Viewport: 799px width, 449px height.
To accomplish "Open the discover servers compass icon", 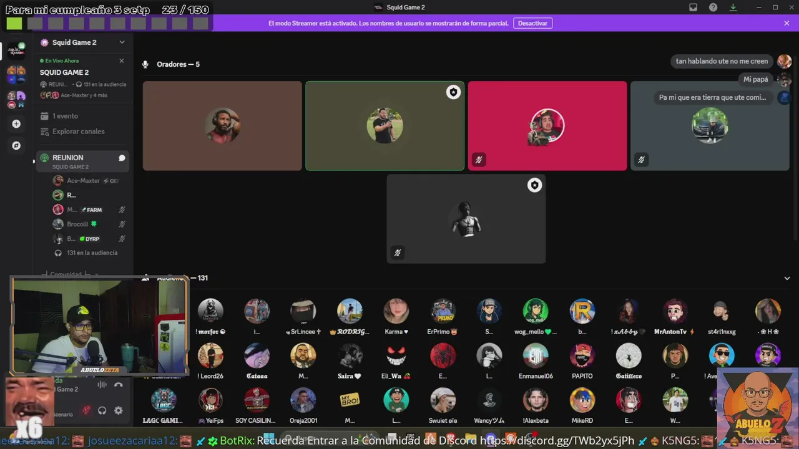I will [16, 145].
